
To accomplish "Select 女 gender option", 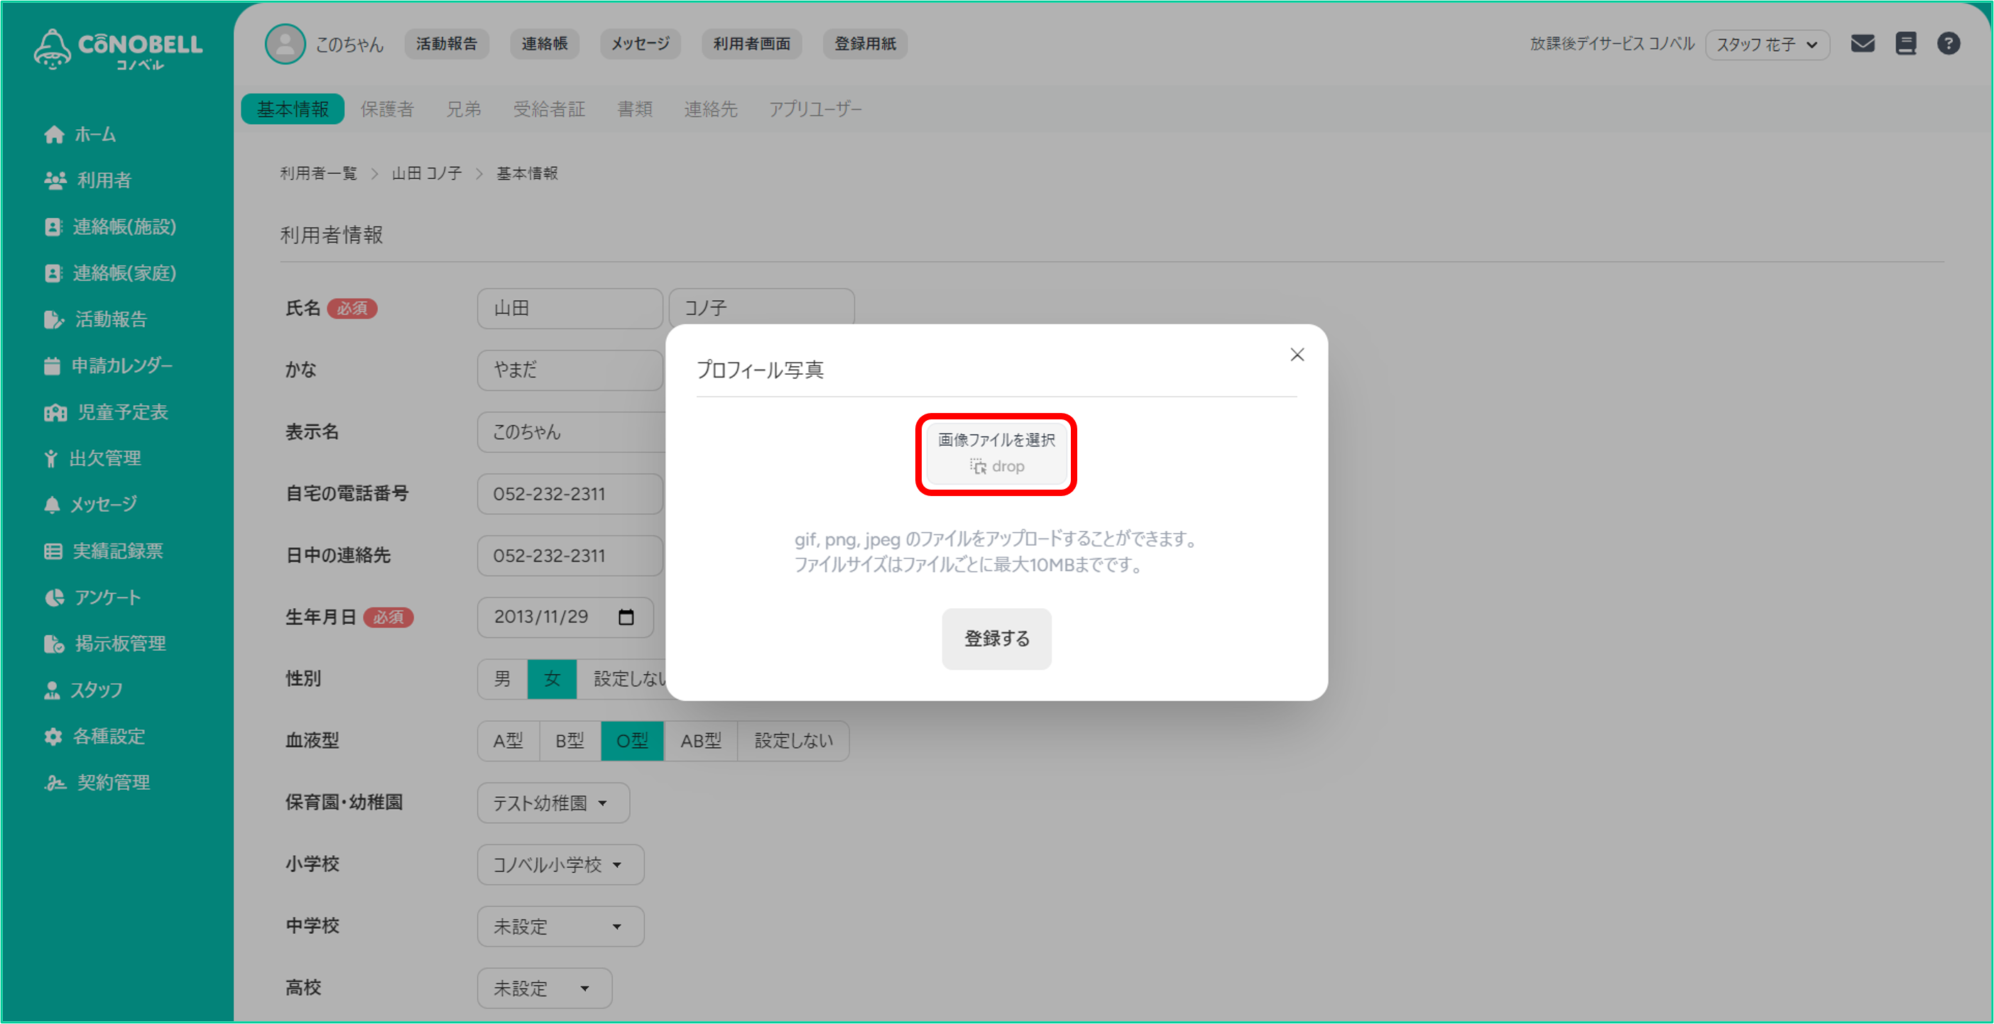I will tap(552, 679).
